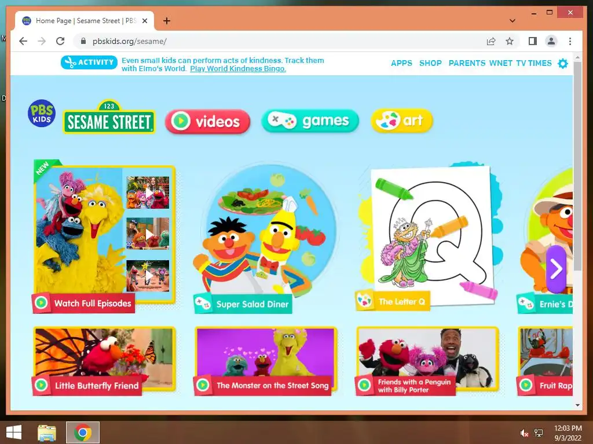
Task: Play second small episode thumbnail in Watch Full Episodes
Action: 148,234
